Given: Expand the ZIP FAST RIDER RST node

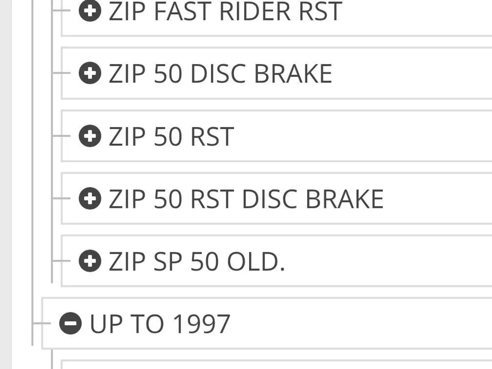Looking at the screenshot, I should tap(90, 10).
